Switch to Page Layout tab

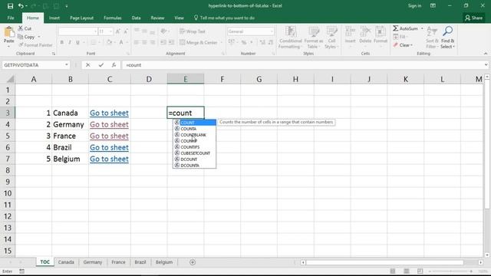click(x=81, y=18)
